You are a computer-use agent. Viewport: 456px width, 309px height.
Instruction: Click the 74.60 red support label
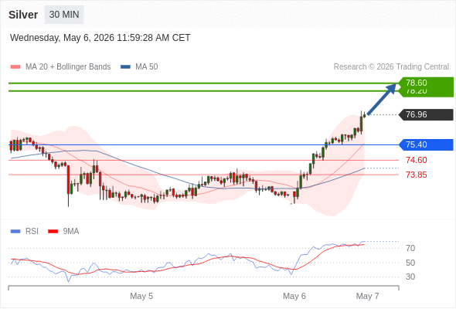coord(417,160)
